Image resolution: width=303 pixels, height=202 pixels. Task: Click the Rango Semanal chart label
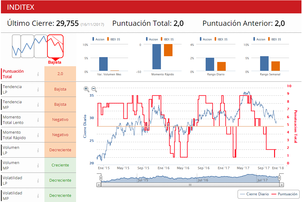(x=270, y=74)
